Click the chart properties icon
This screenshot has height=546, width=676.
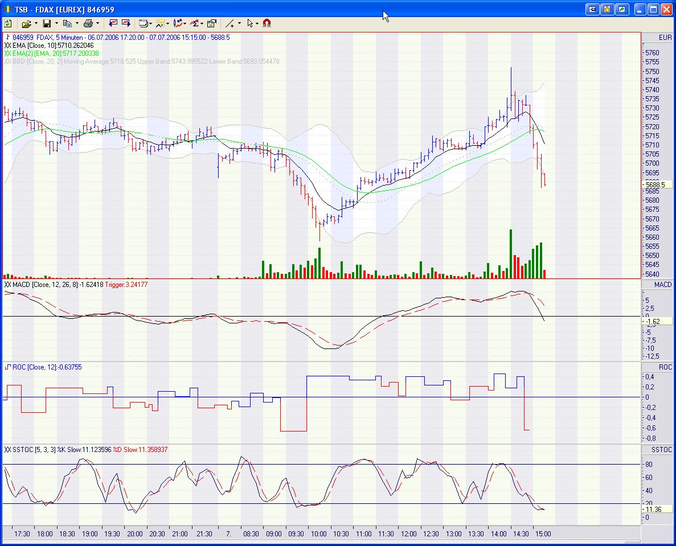(211, 23)
